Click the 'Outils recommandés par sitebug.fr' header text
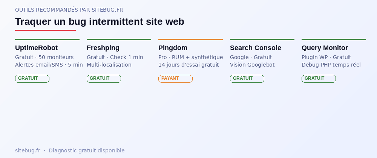The image size is (377, 158). [x=69, y=10]
